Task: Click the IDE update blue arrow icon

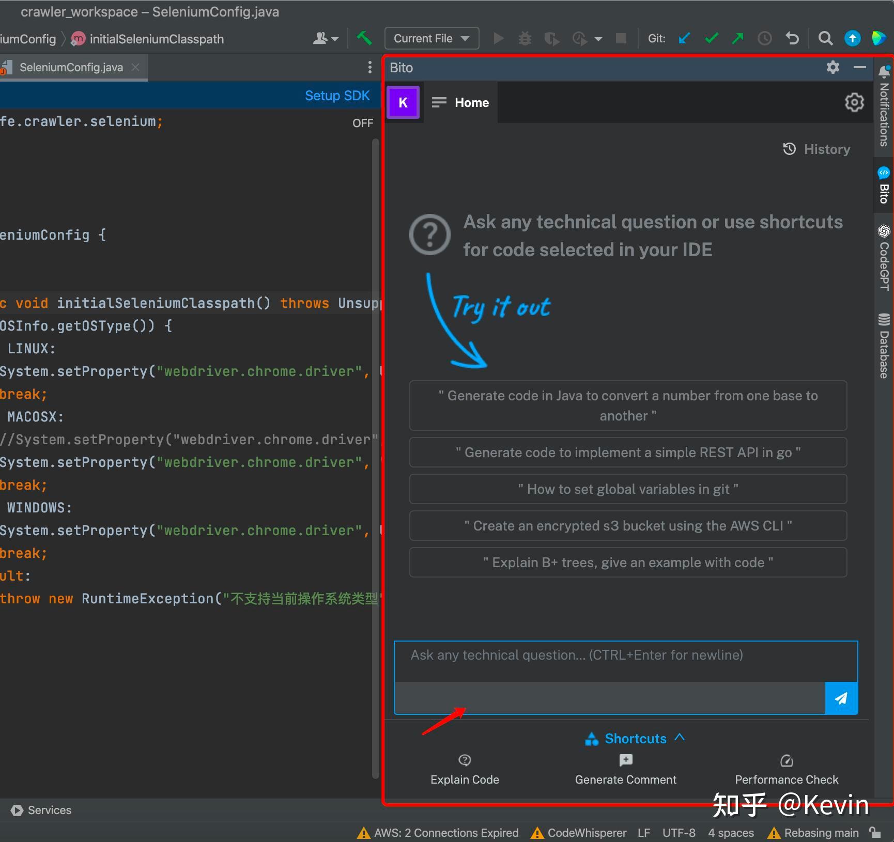Action: 852,38
